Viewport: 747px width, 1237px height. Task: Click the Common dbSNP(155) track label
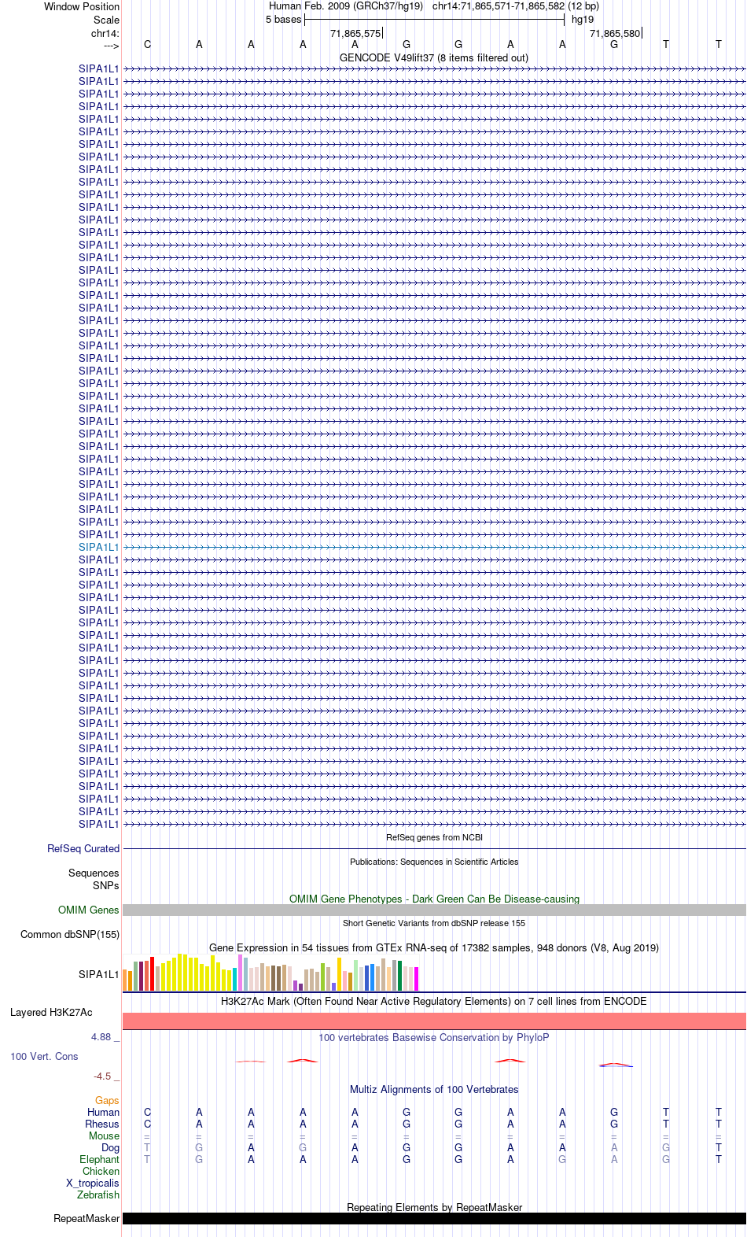coord(70,934)
